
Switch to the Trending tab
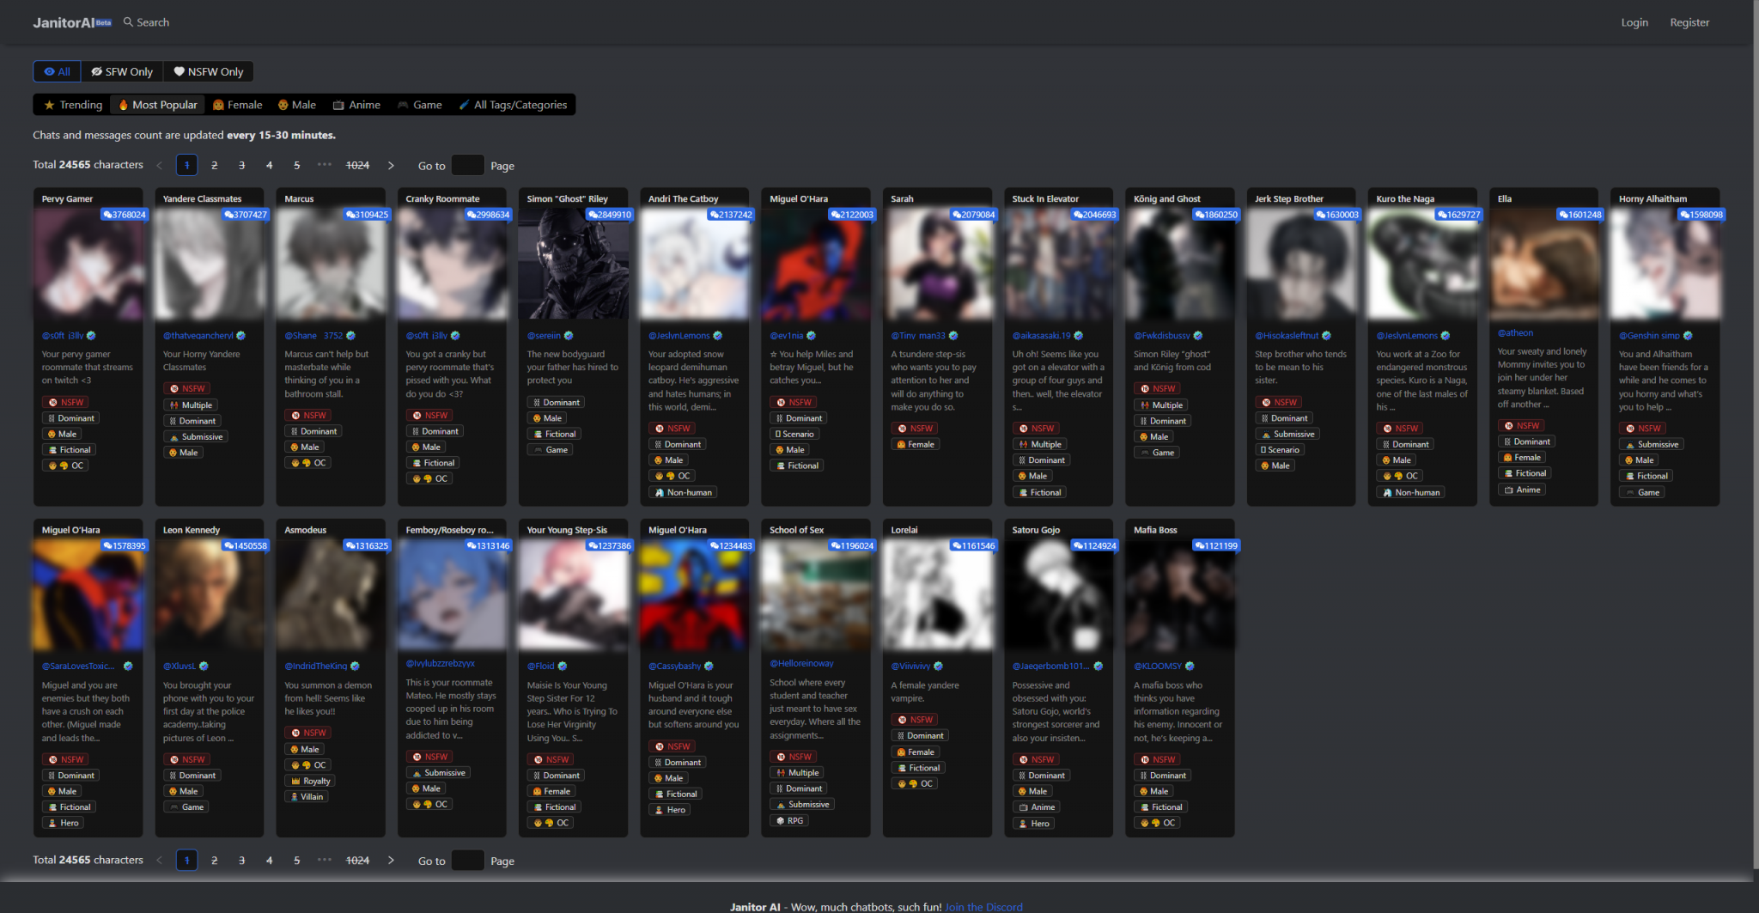click(73, 106)
